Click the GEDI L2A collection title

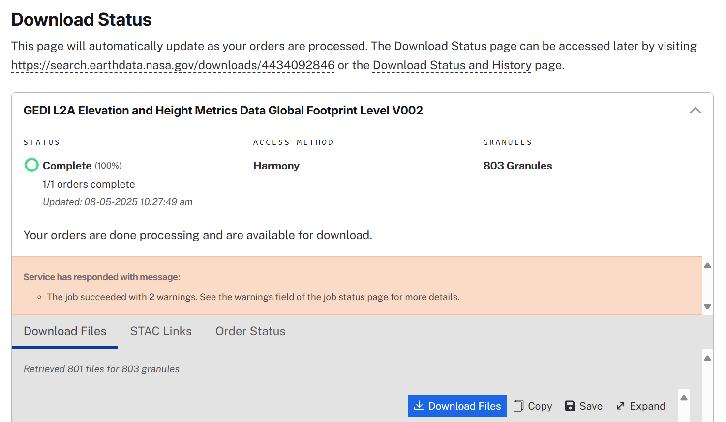coord(223,111)
